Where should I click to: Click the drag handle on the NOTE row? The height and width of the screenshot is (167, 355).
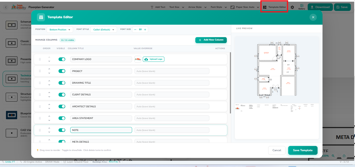click(x=40, y=130)
